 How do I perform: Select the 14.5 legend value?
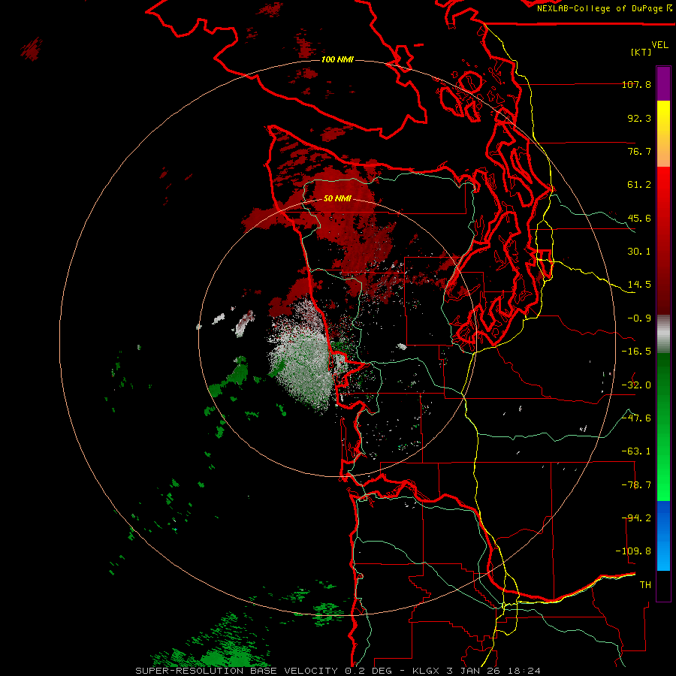click(x=639, y=285)
